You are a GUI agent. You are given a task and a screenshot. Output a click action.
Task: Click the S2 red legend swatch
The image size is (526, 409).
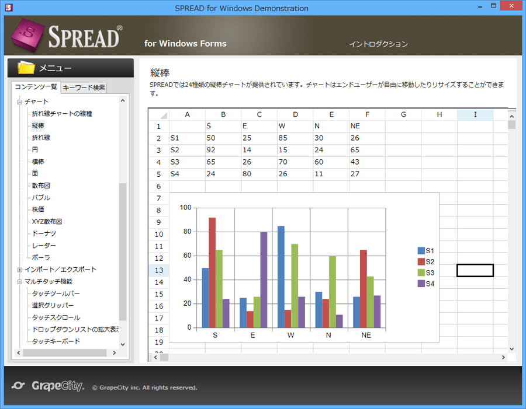point(421,261)
